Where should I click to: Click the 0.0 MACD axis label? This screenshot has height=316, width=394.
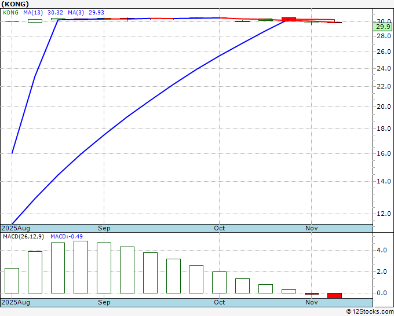[x=382, y=293]
